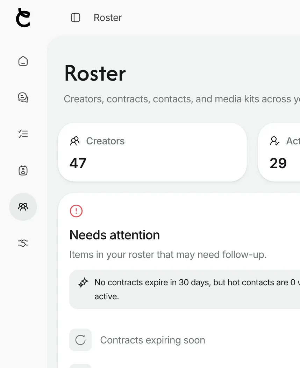Click the user-check icon on the card showing 29
Viewport: 300px width, 368px height.
click(x=274, y=141)
